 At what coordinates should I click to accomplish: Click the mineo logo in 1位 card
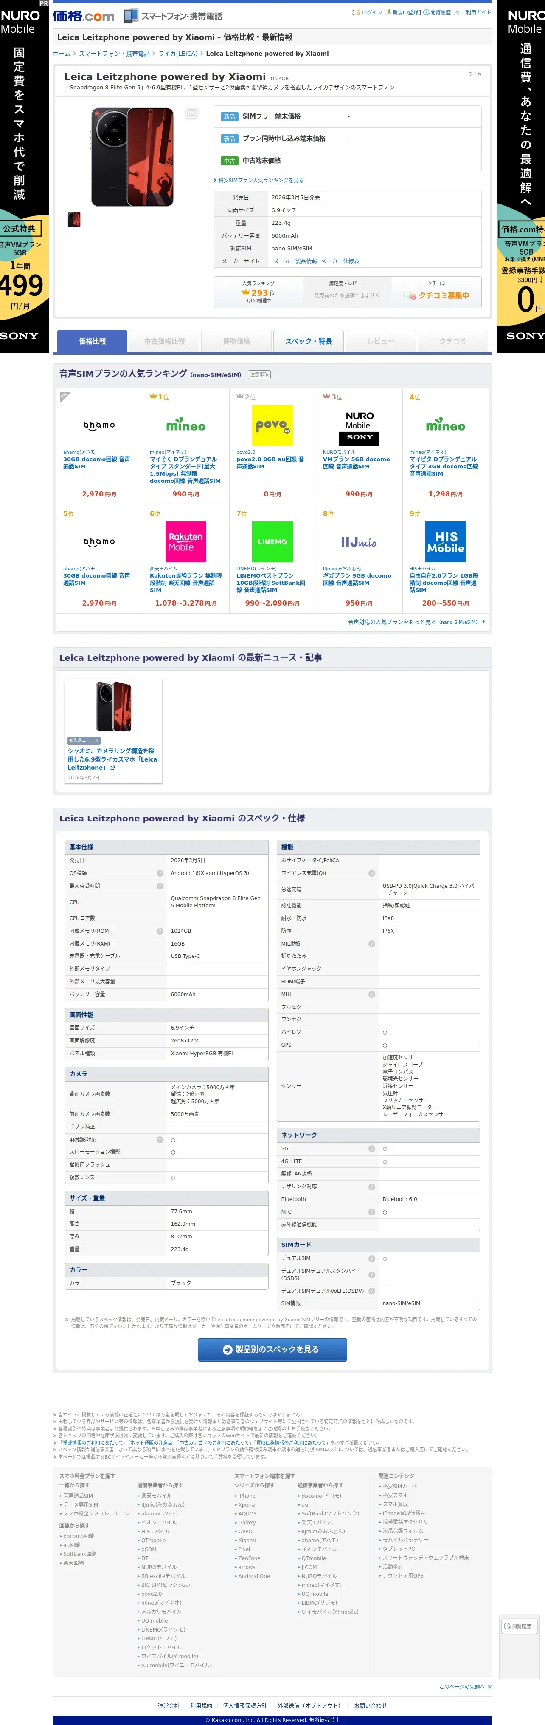(x=186, y=425)
